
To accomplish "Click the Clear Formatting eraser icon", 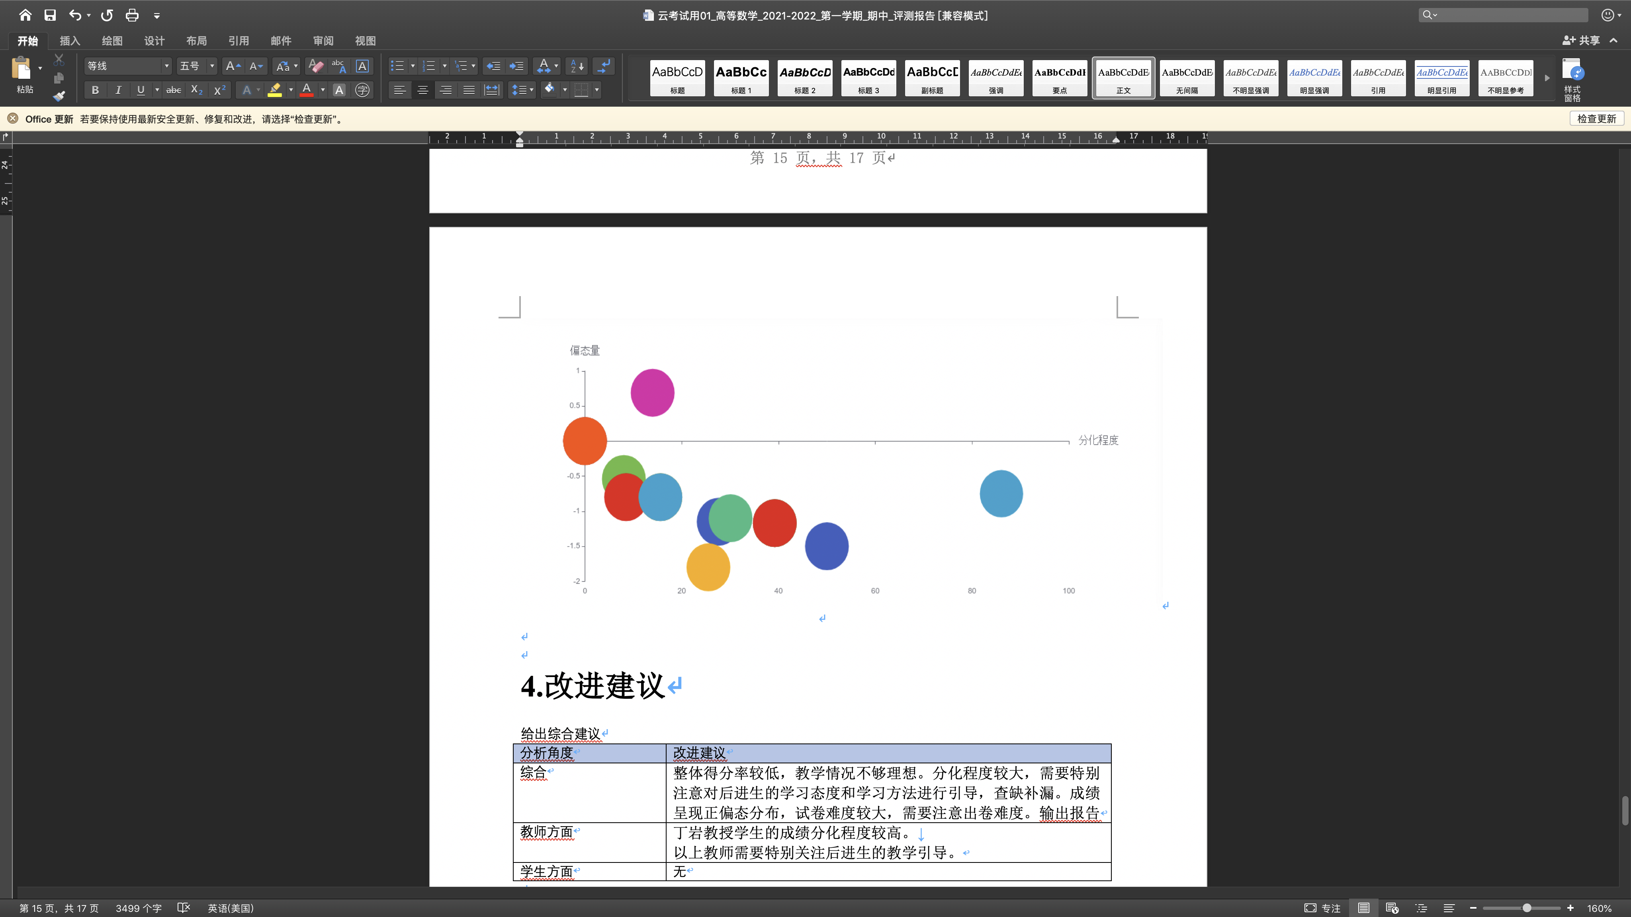I will 315,66.
